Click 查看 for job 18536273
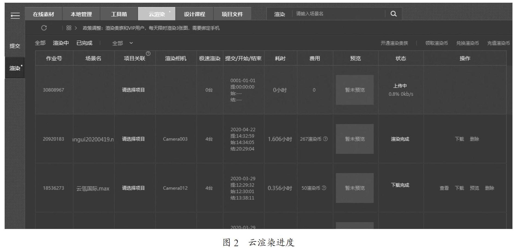 [x=444, y=188]
